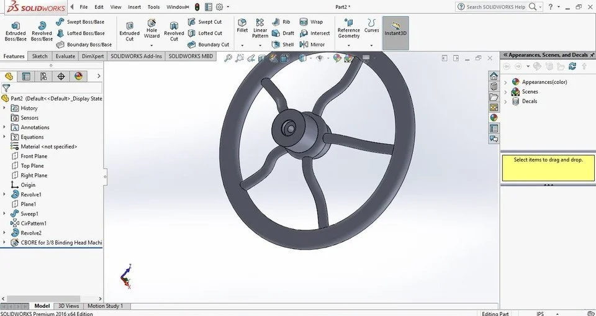Image resolution: width=596 pixels, height=316 pixels.
Task: Select the Wrap feature
Action: pos(311,22)
